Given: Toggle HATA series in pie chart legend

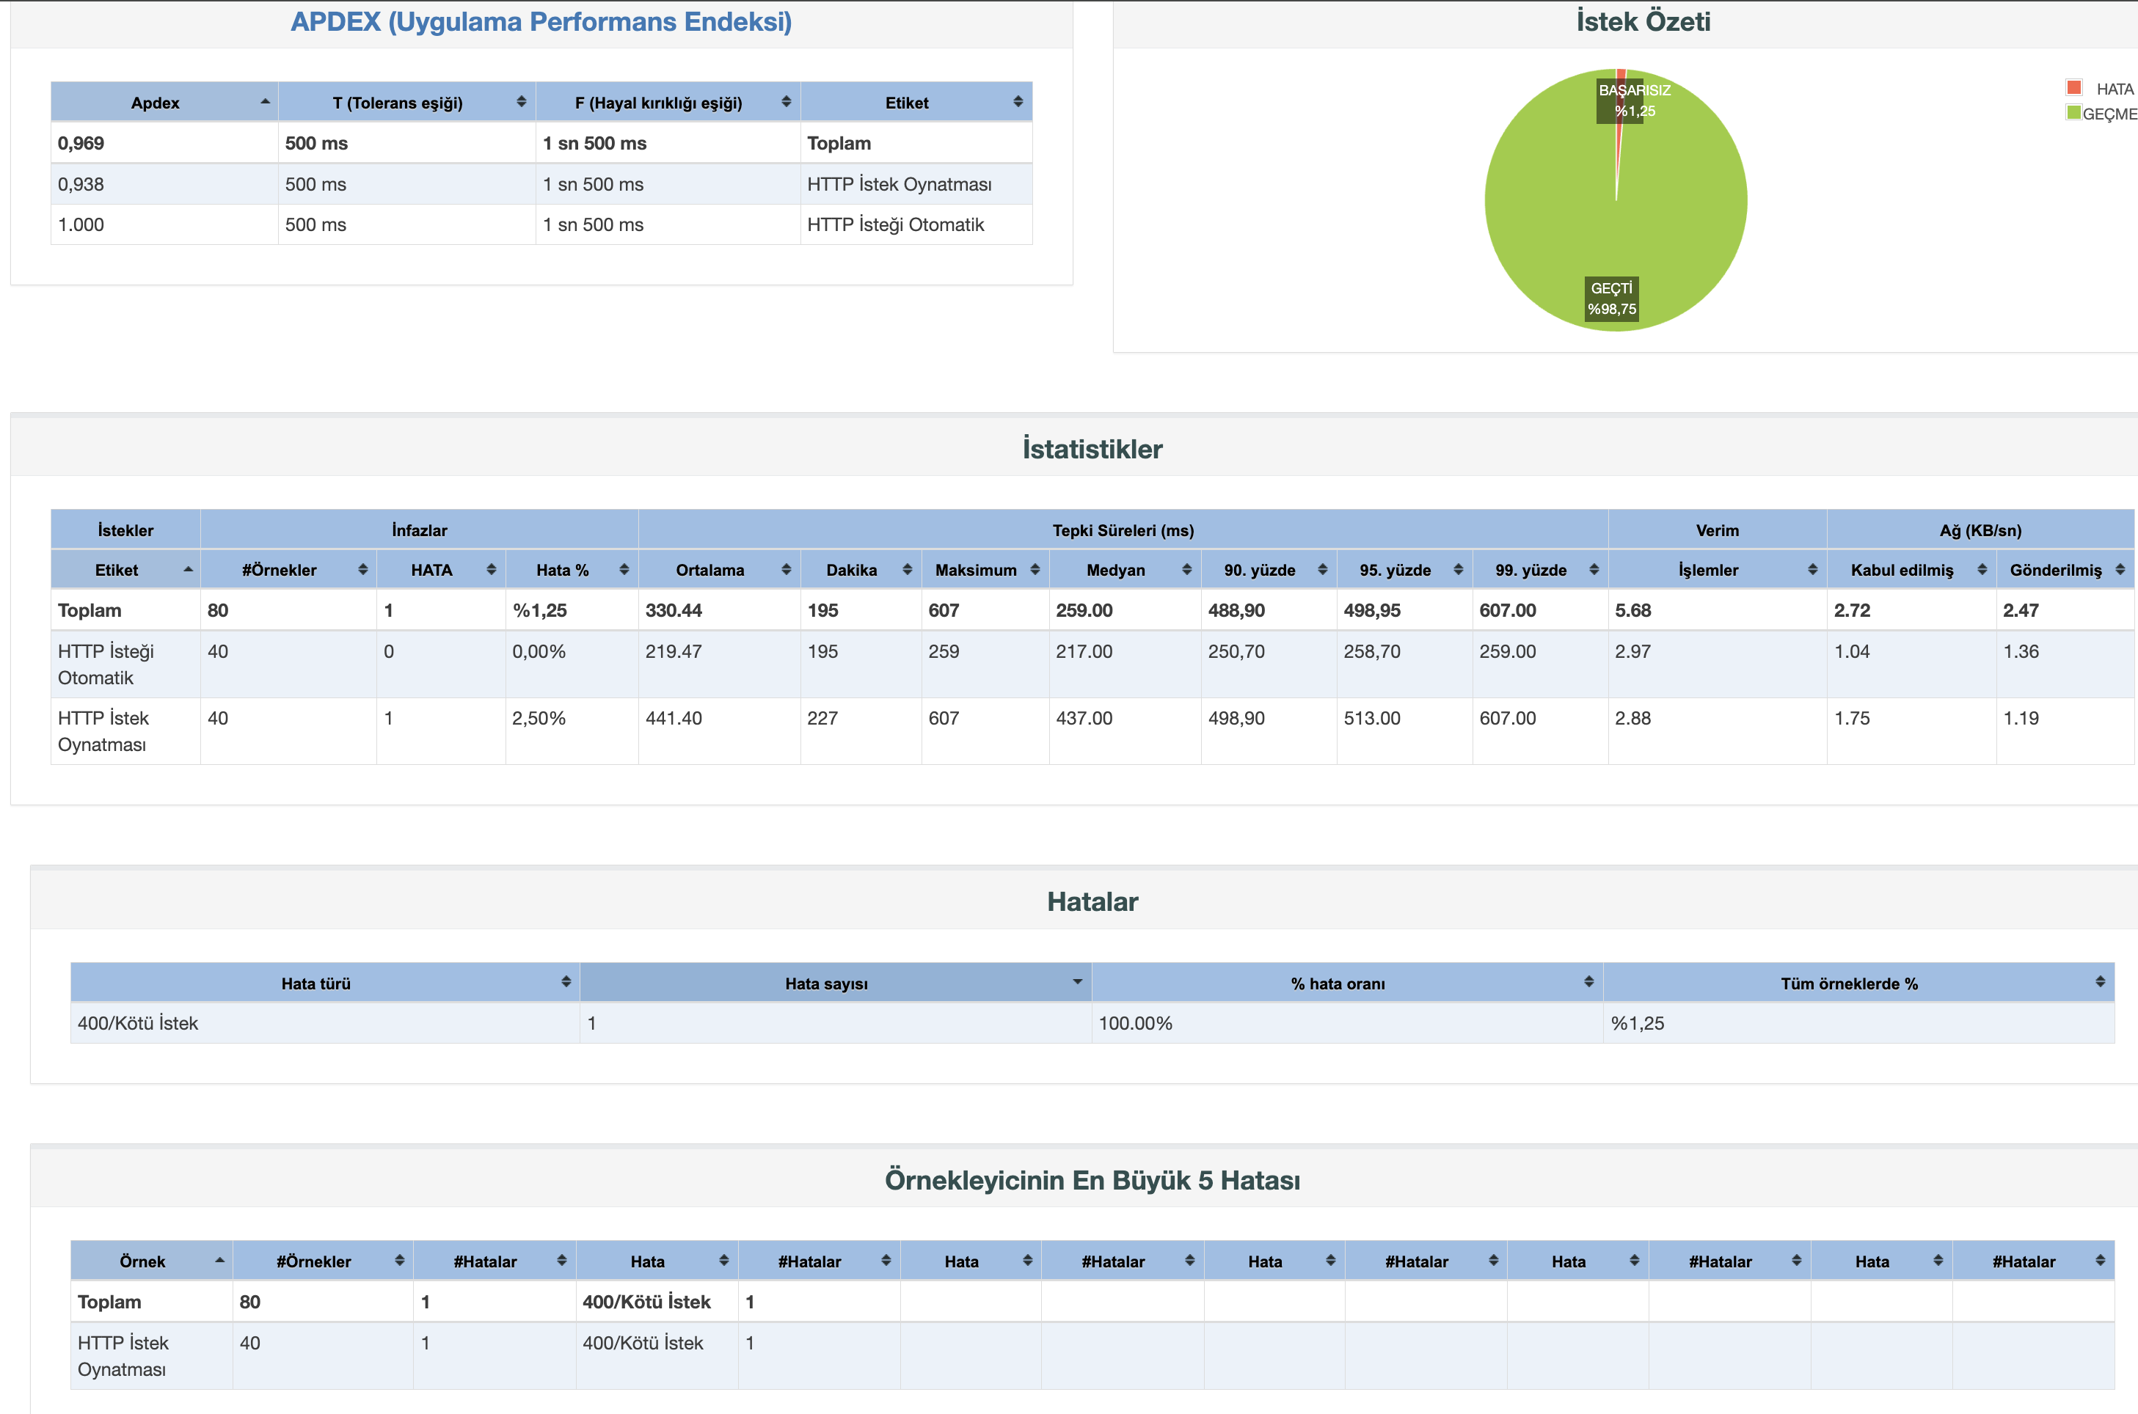Looking at the screenshot, I should pos(2074,87).
